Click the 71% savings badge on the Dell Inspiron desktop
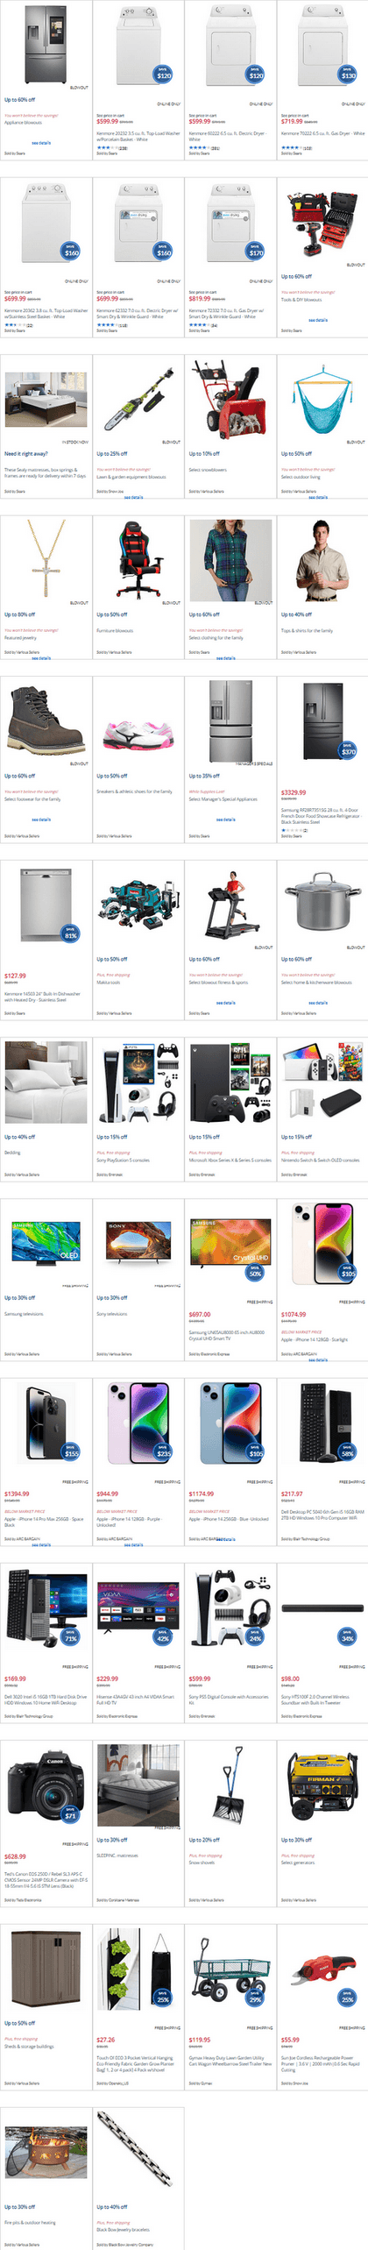The height and width of the screenshot is (2250, 368). [71, 1636]
